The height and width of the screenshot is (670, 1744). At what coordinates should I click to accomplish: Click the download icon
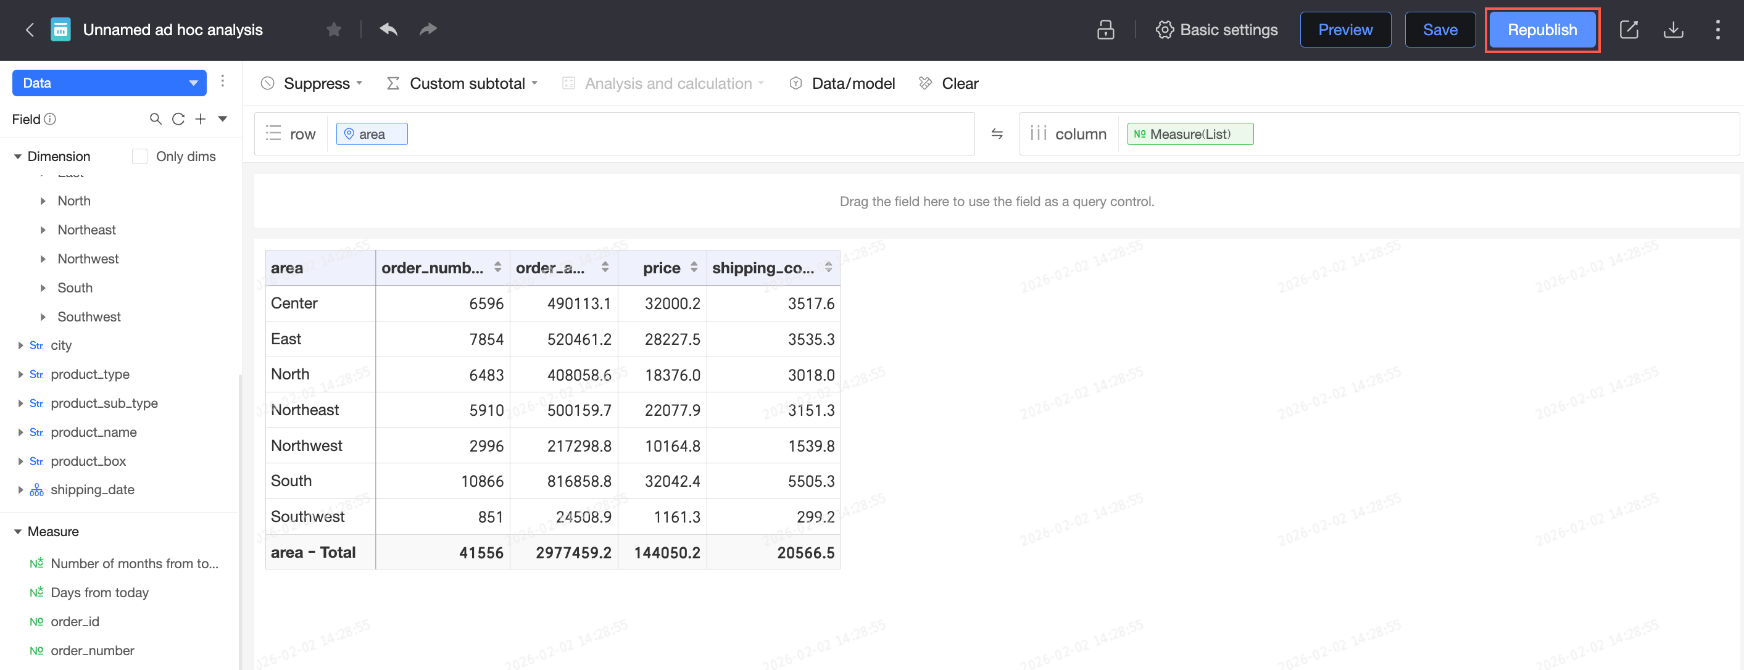pos(1673,30)
